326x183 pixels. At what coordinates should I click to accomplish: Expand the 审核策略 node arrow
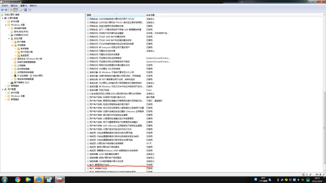point(15,49)
